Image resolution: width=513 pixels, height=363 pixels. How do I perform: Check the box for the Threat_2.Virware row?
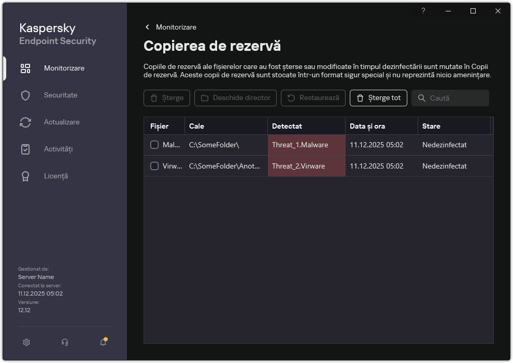tap(154, 166)
